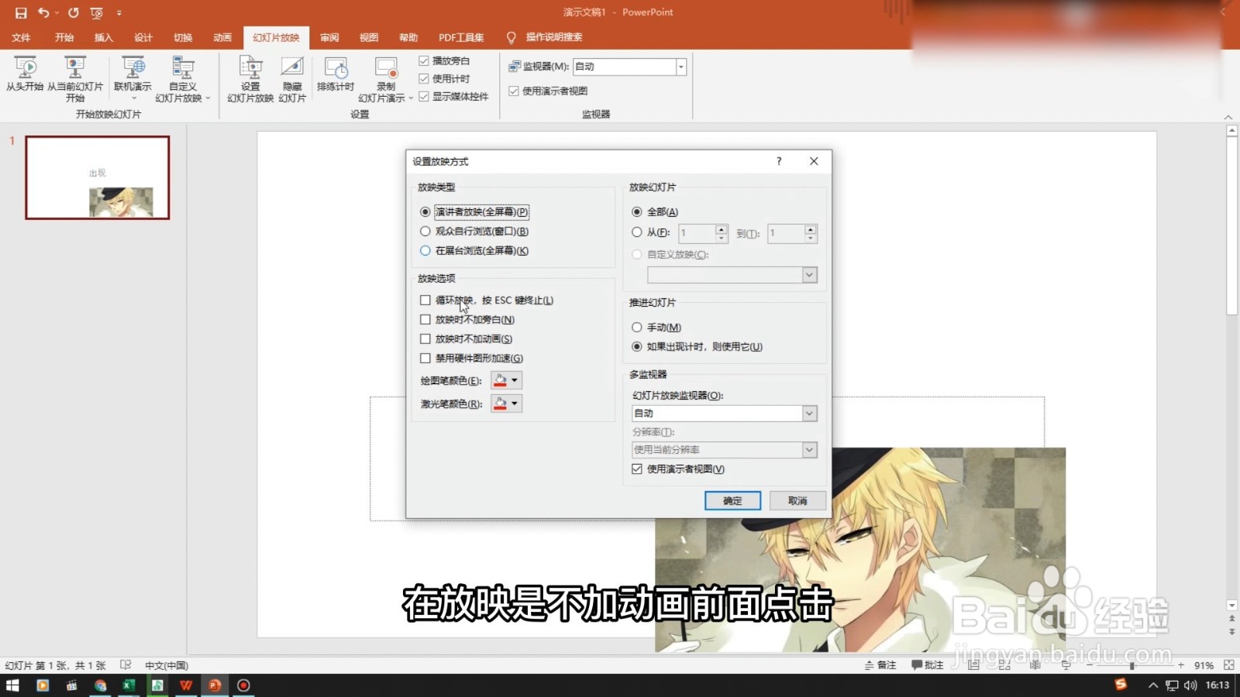The height and width of the screenshot is (697, 1240).
Task: Open the WPS taskbar icon
Action: click(186, 685)
